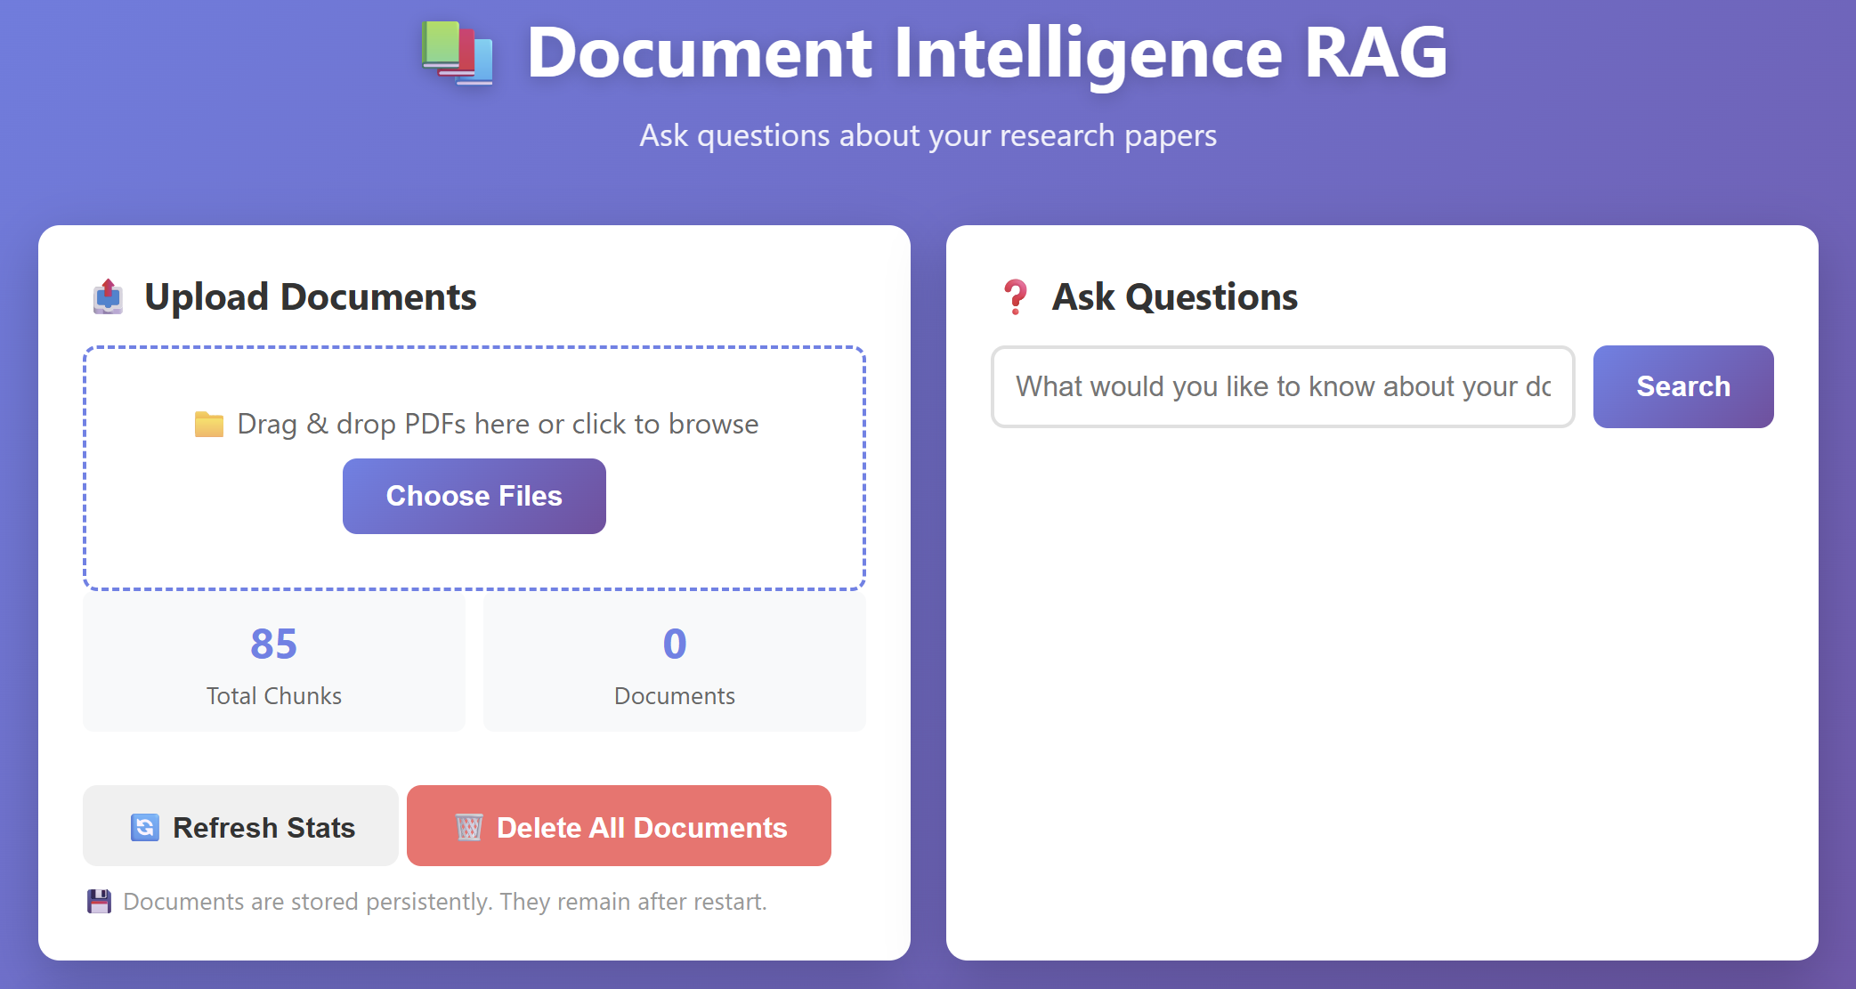Click the Ask Questions section heading
This screenshot has width=1856, height=989.
(x=1174, y=296)
